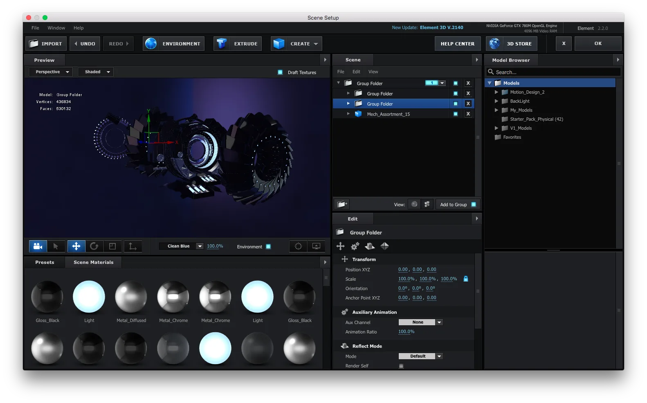Image resolution: width=647 pixels, height=403 pixels.
Task: Activate the scale tool in preview
Action: click(112, 246)
